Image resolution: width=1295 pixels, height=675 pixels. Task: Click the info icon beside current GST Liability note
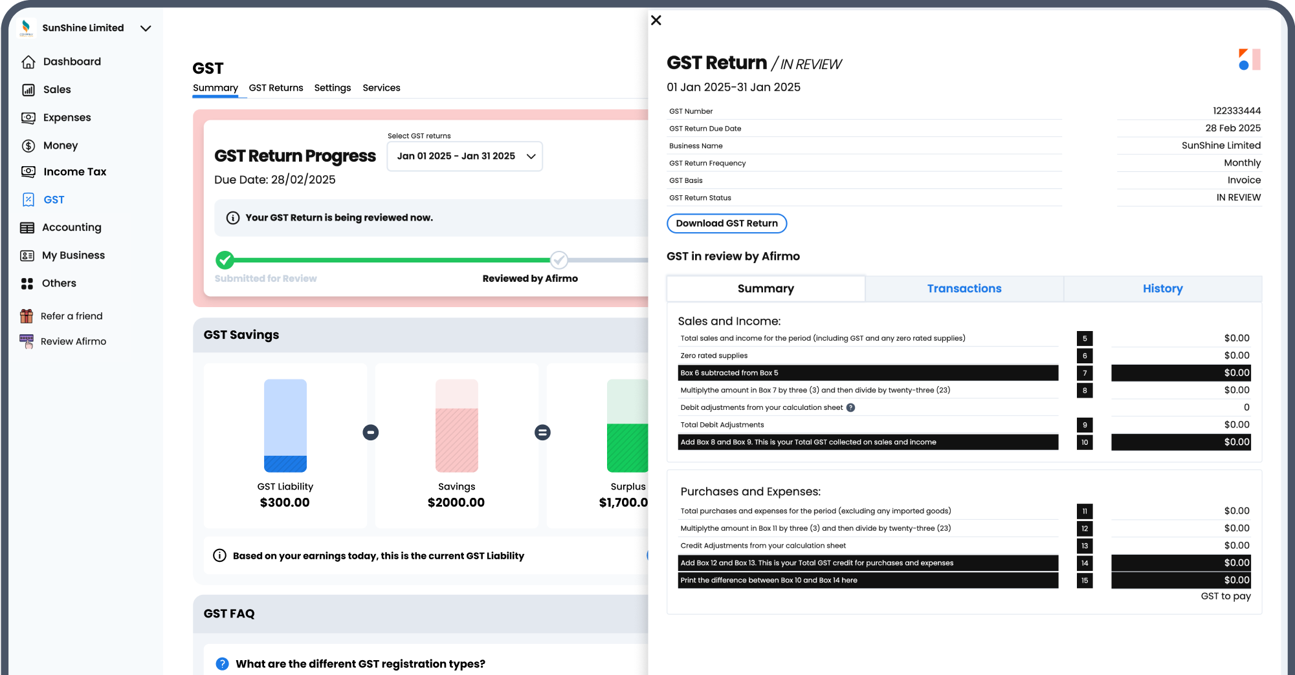[220, 555]
